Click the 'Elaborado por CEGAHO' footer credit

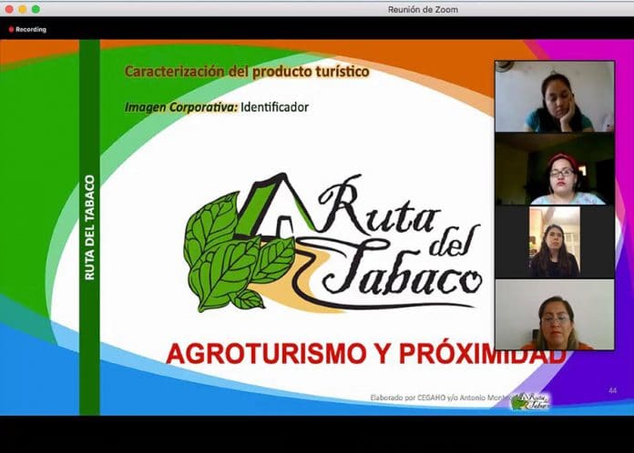coord(441,398)
